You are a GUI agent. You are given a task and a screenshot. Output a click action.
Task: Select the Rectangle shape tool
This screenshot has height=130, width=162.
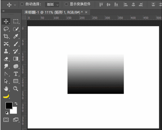(16, 81)
